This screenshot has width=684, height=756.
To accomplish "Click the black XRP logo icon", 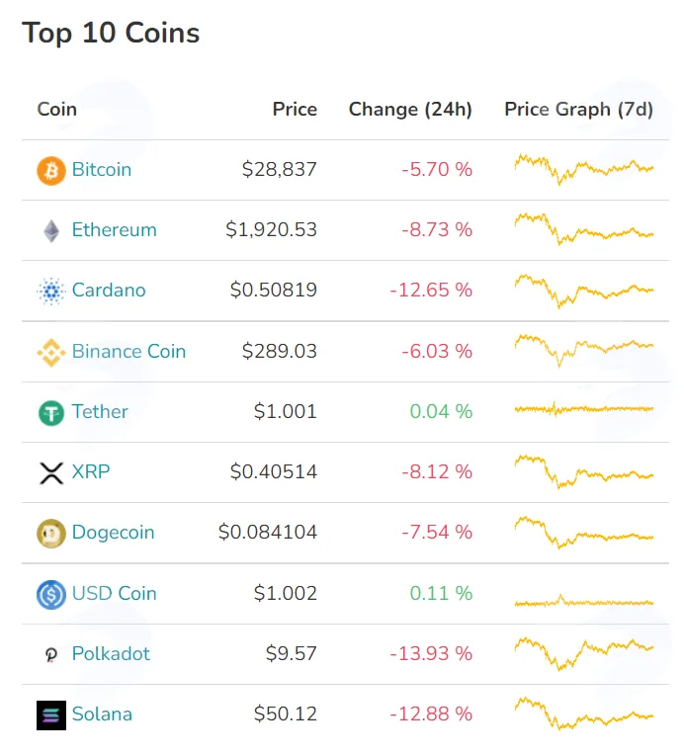I will 51,473.
